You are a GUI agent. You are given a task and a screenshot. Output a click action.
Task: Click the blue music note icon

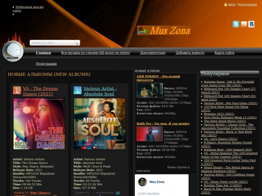(78, 90)
